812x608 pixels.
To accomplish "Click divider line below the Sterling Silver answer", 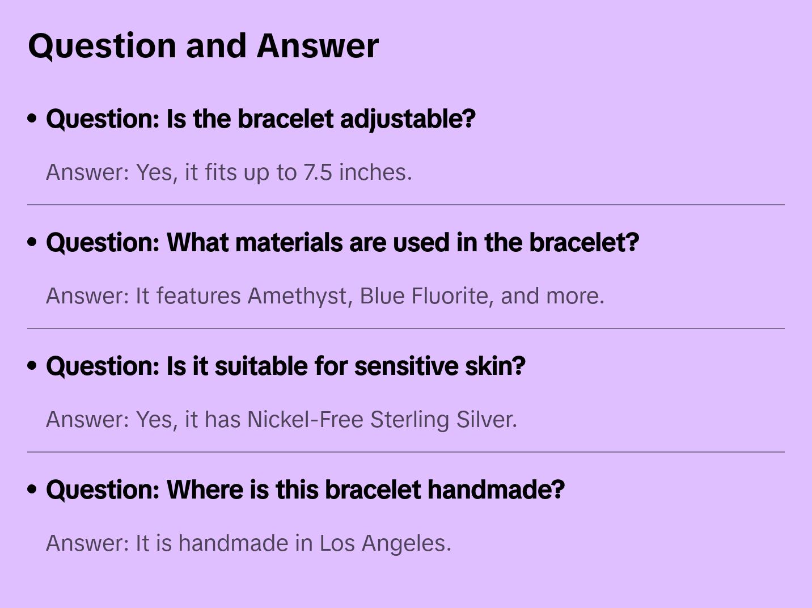I will [405, 452].
